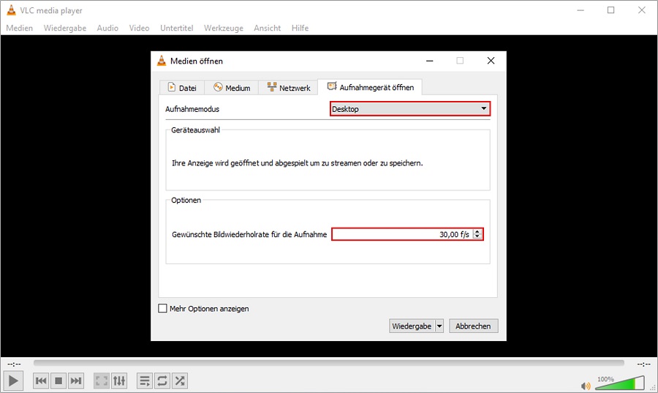Click the Next track button

[x=76, y=381]
